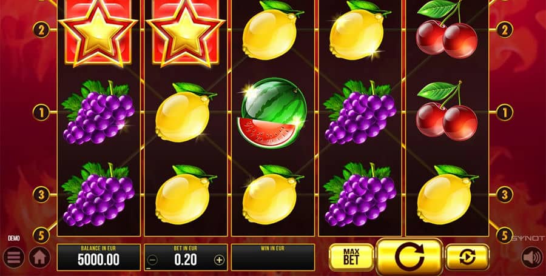Select payline 2 marker on the left

click(41, 30)
